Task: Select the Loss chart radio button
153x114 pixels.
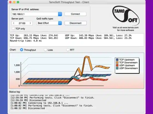Action: point(45,50)
